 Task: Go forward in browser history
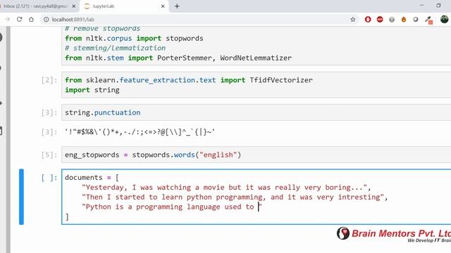(8, 19)
